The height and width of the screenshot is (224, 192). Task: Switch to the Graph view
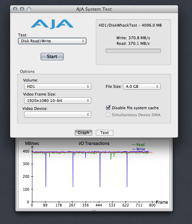[x=84, y=133]
